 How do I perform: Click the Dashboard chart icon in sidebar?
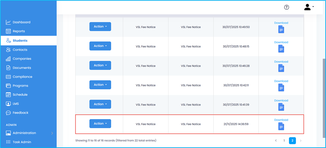8,22
